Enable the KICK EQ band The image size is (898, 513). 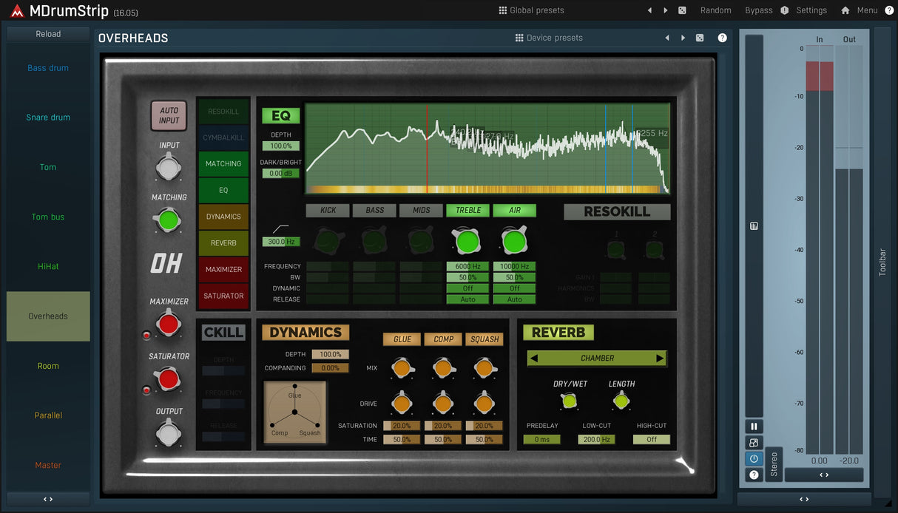(x=328, y=210)
